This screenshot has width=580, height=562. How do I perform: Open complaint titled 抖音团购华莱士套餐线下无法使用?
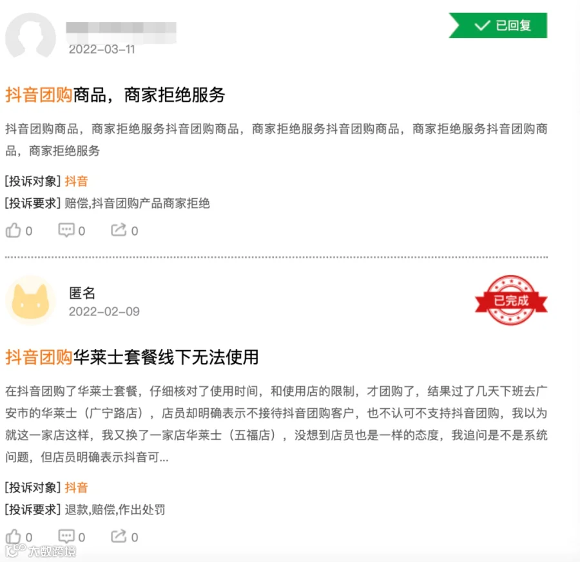[131, 357]
